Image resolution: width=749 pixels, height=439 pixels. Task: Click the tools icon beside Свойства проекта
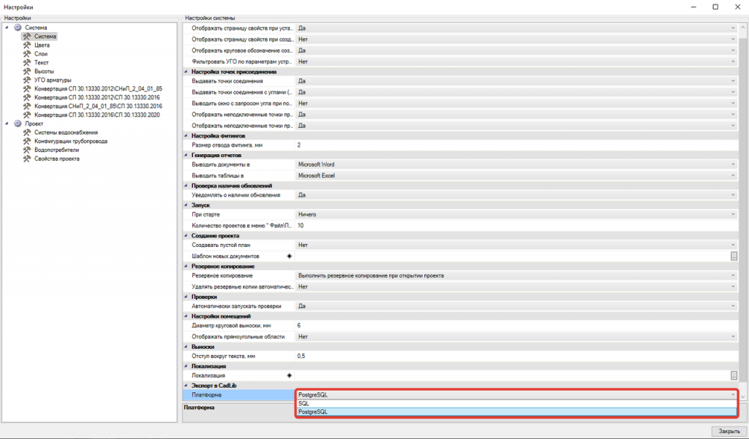pyautogui.click(x=27, y=159)
